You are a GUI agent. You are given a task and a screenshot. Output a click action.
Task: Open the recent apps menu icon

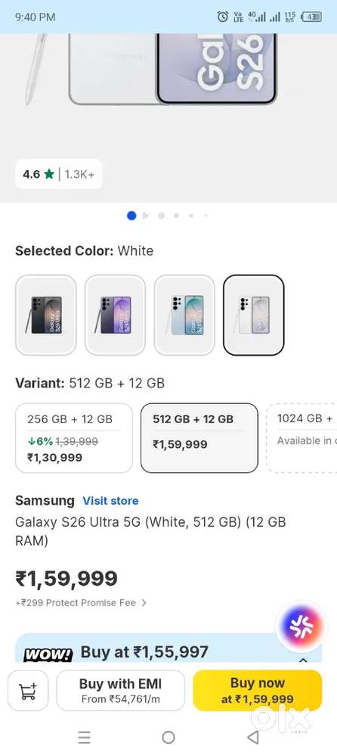[85, 737]
